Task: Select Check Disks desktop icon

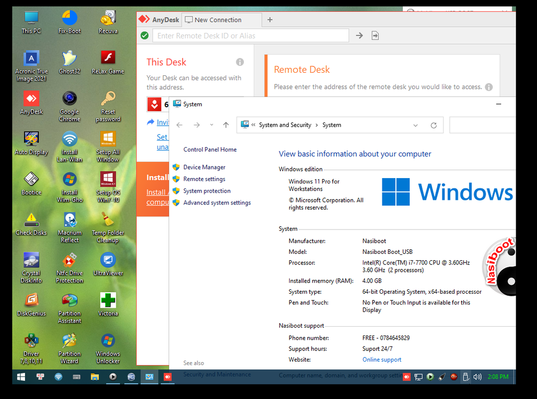Action: 31,224
